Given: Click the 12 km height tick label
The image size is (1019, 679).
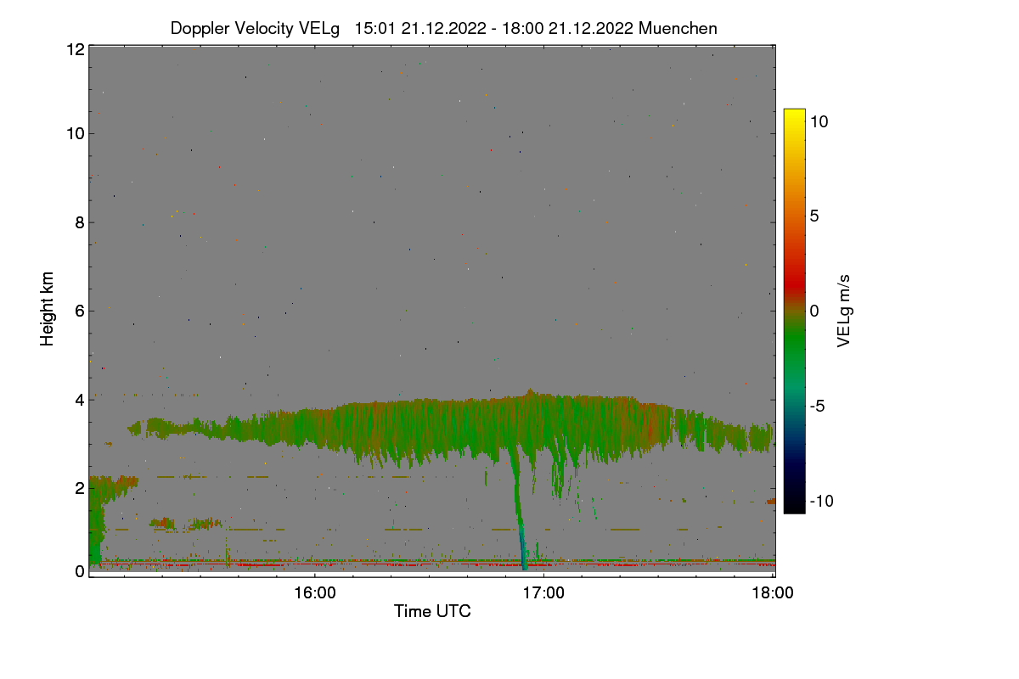Looking at the screenshot, I should pyautogui.click(x=75, y=49).
